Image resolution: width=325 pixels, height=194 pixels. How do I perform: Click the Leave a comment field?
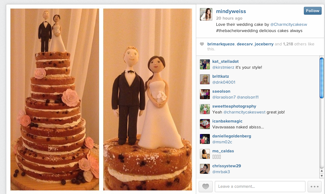(260, 186)
